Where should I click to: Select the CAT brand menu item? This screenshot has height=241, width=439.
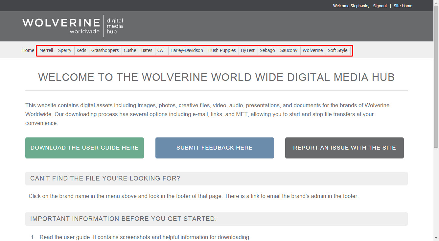(x=161, y=50)
